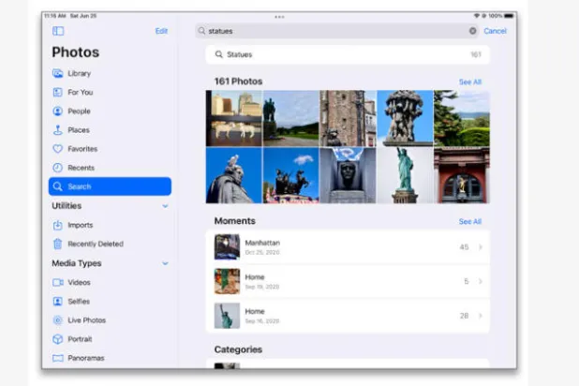Tap See All for 161 Photos

pyautogui.click(x=469, y=82)
